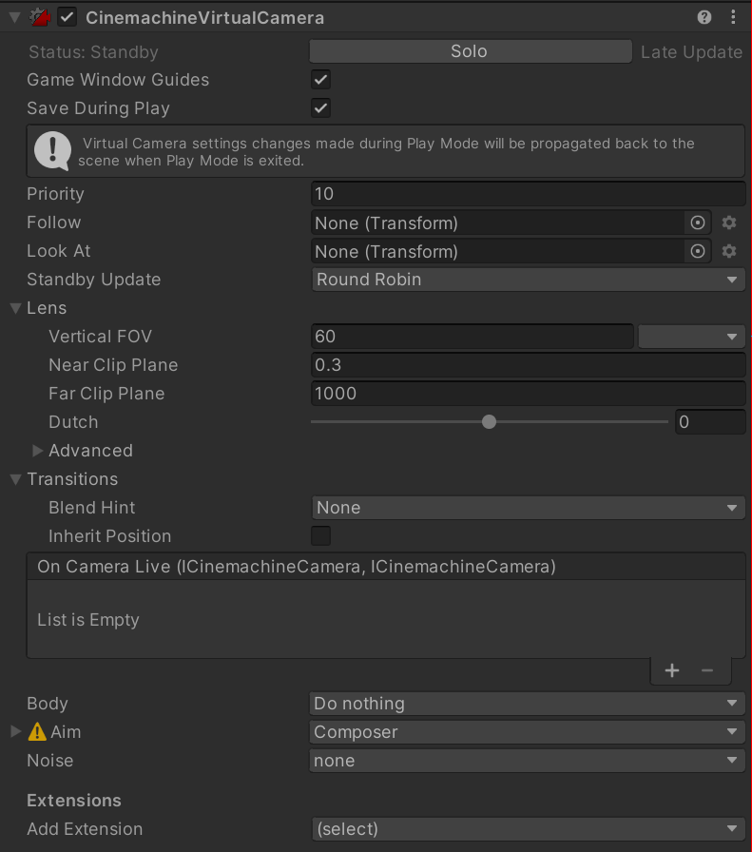Click the CinemachineVirtualCamera component title

click(x=204, y=17)
